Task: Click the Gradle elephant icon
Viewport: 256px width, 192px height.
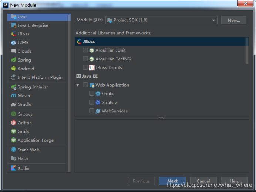Action: 14,104
